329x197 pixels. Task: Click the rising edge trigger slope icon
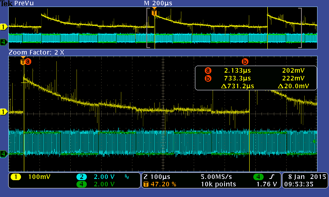pos(272,177)
